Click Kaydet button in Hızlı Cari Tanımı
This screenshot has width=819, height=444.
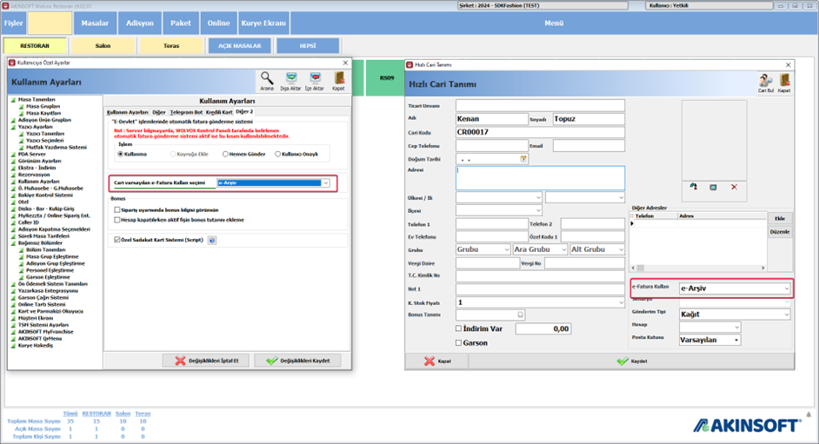coord(631,361)
